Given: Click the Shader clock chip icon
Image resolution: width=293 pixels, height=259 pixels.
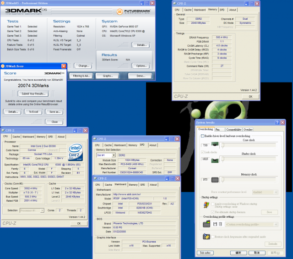Looking at the screenshot, I should pos(215,160).
